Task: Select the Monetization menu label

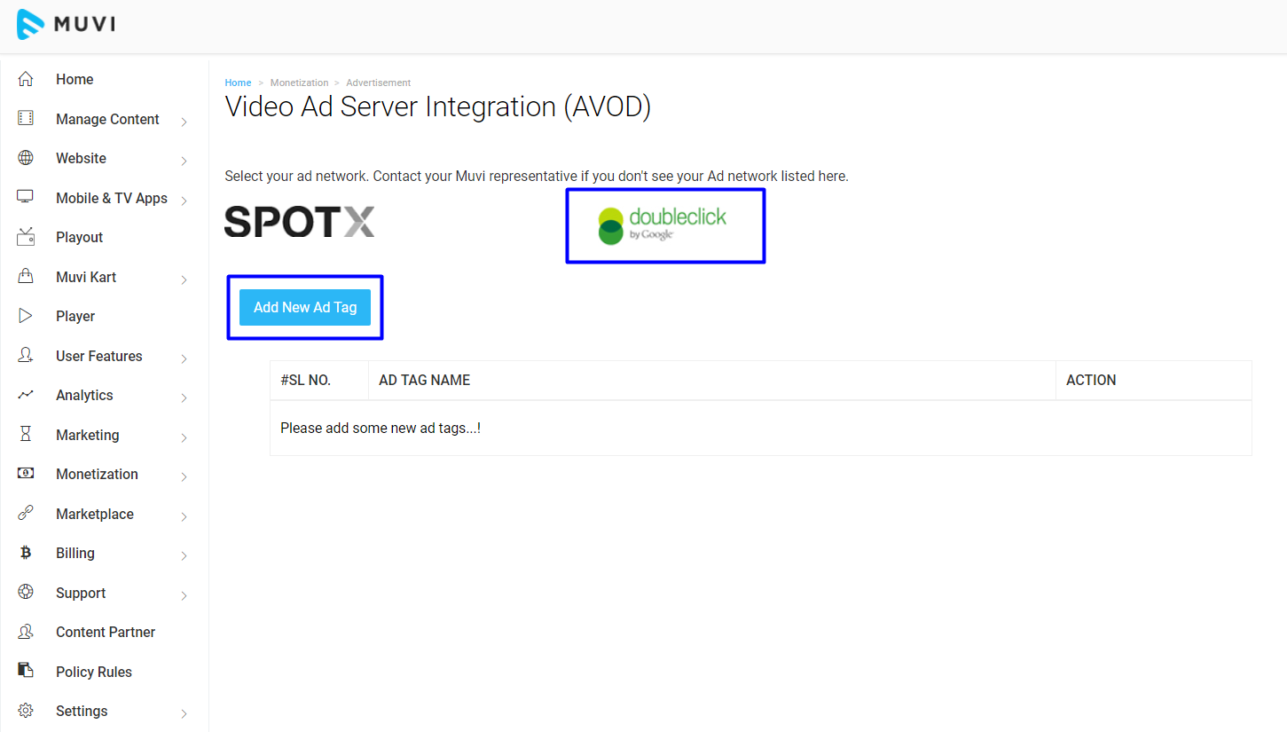Action: (x=97, y=474)
